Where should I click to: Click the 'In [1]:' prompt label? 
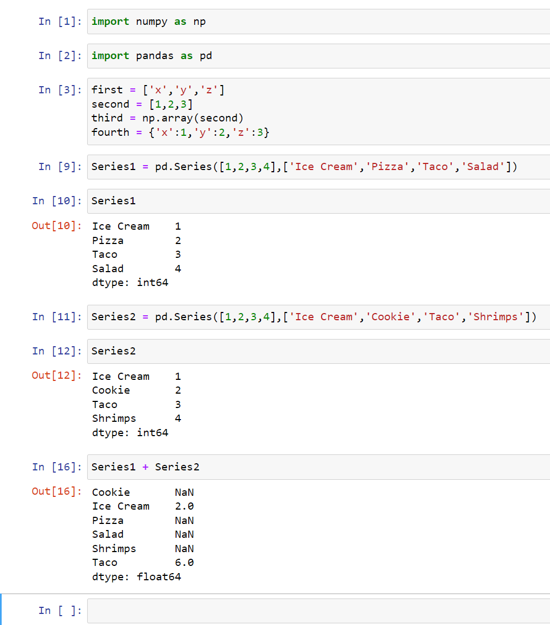(60, 22)
